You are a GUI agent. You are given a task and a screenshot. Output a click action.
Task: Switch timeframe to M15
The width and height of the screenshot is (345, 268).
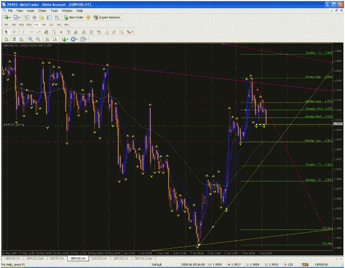tap(22, 25)
